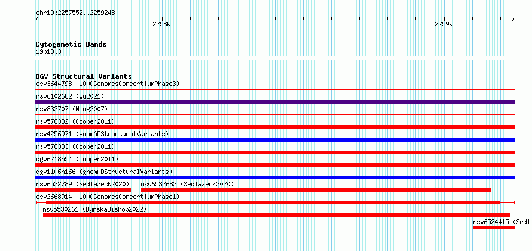This screenshot has height=251, width=532.
Task: Click the blue nsv4256971 variant bar
Action: (275, 140)
